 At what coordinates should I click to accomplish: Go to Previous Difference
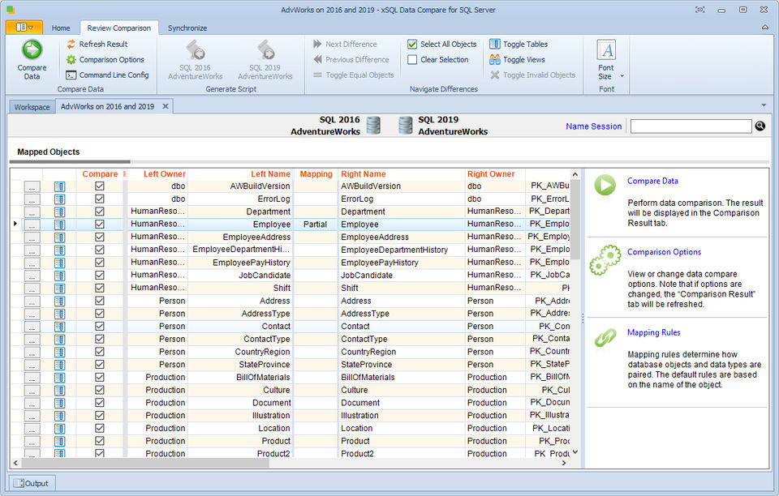tap(351, 59)
